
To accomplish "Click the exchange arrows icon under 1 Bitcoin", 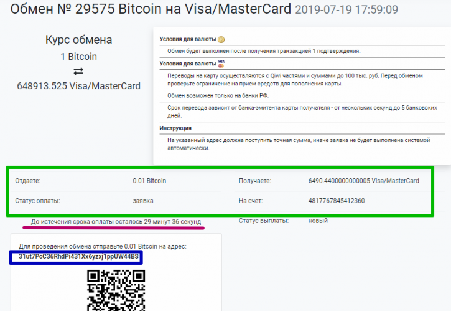I will [x=78, y=71].
